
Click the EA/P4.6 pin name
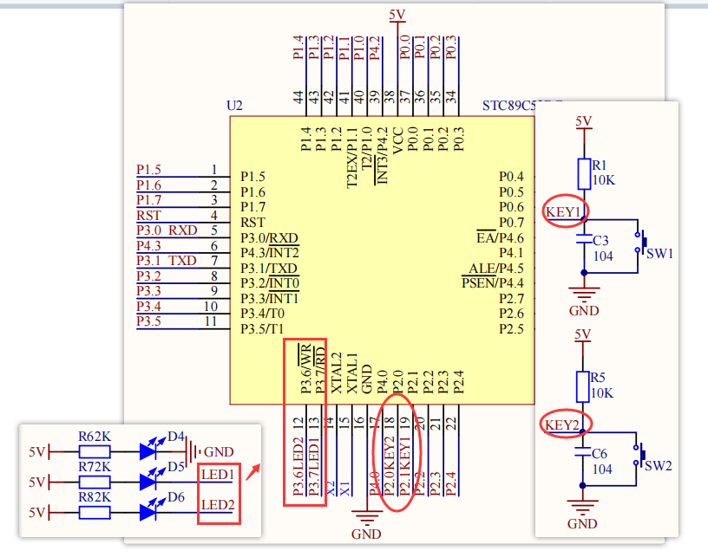coord(500,237)
